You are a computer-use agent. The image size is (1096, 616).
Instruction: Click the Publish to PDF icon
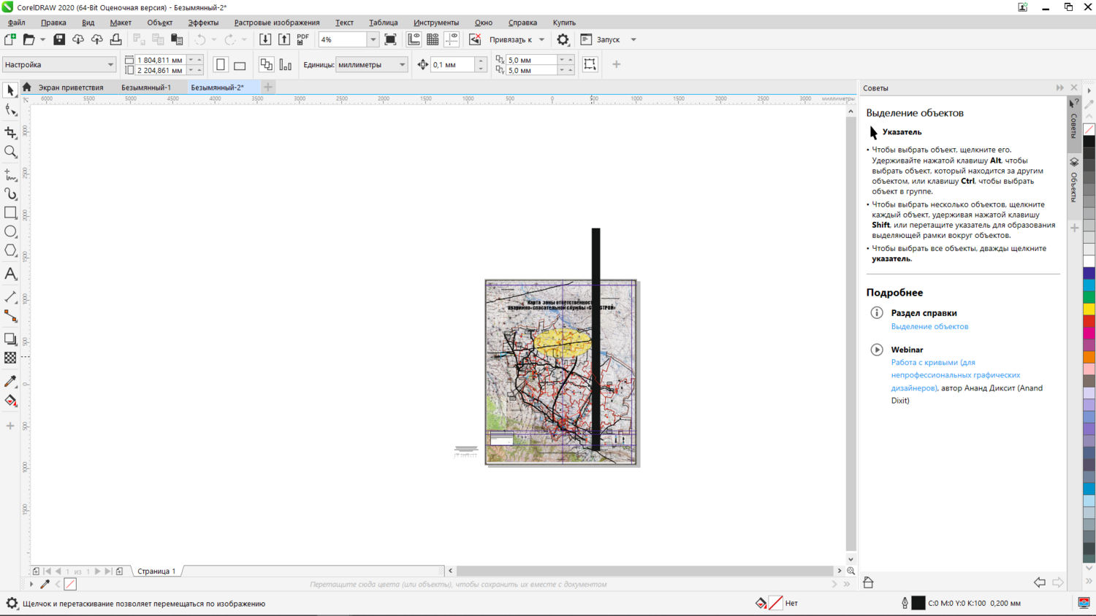[303, 39]
